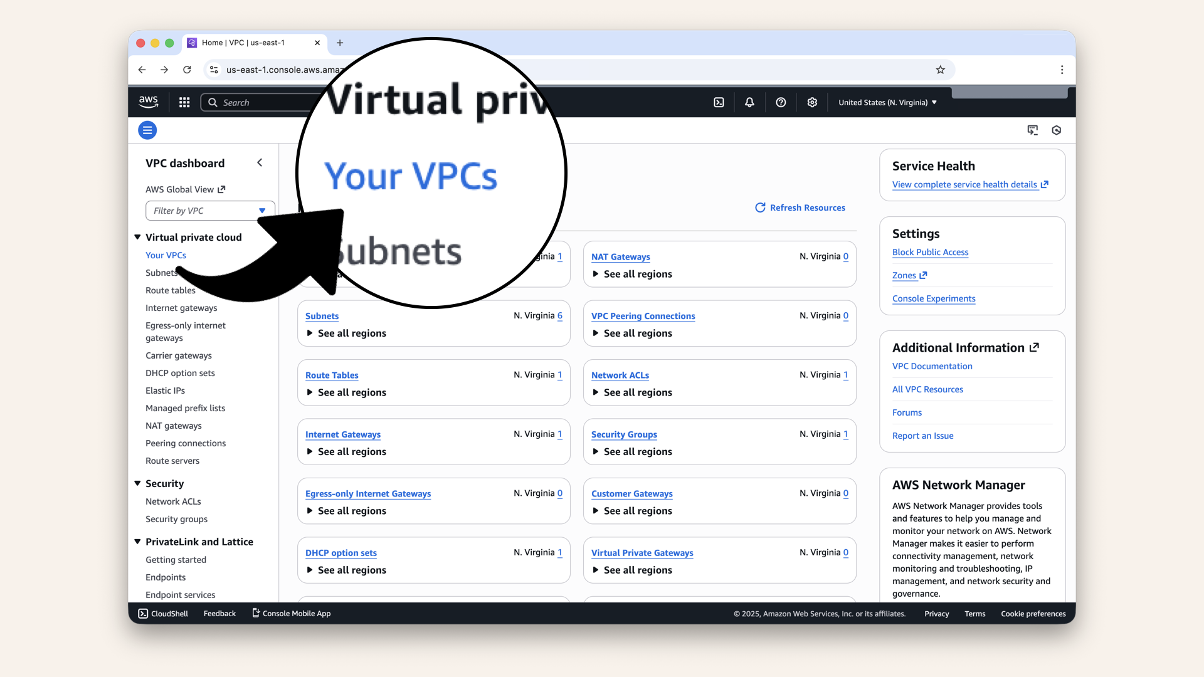This screenshot has height=677, width=1204.
Task: Open the VPC Documentation link
Action: pyautogui.click(x=932, y=366)
